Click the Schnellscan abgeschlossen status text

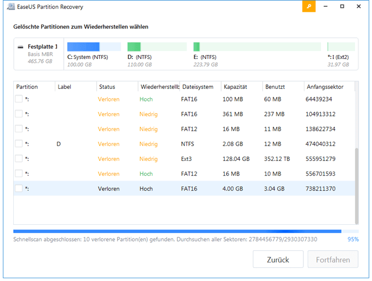(165, 239)
